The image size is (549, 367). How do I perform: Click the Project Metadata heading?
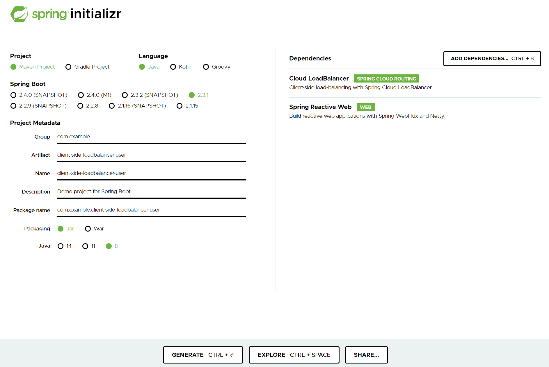tap(35, 123)
